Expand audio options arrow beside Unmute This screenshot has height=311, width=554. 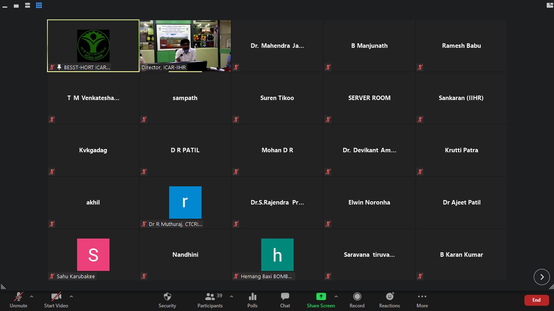[32, 296]
